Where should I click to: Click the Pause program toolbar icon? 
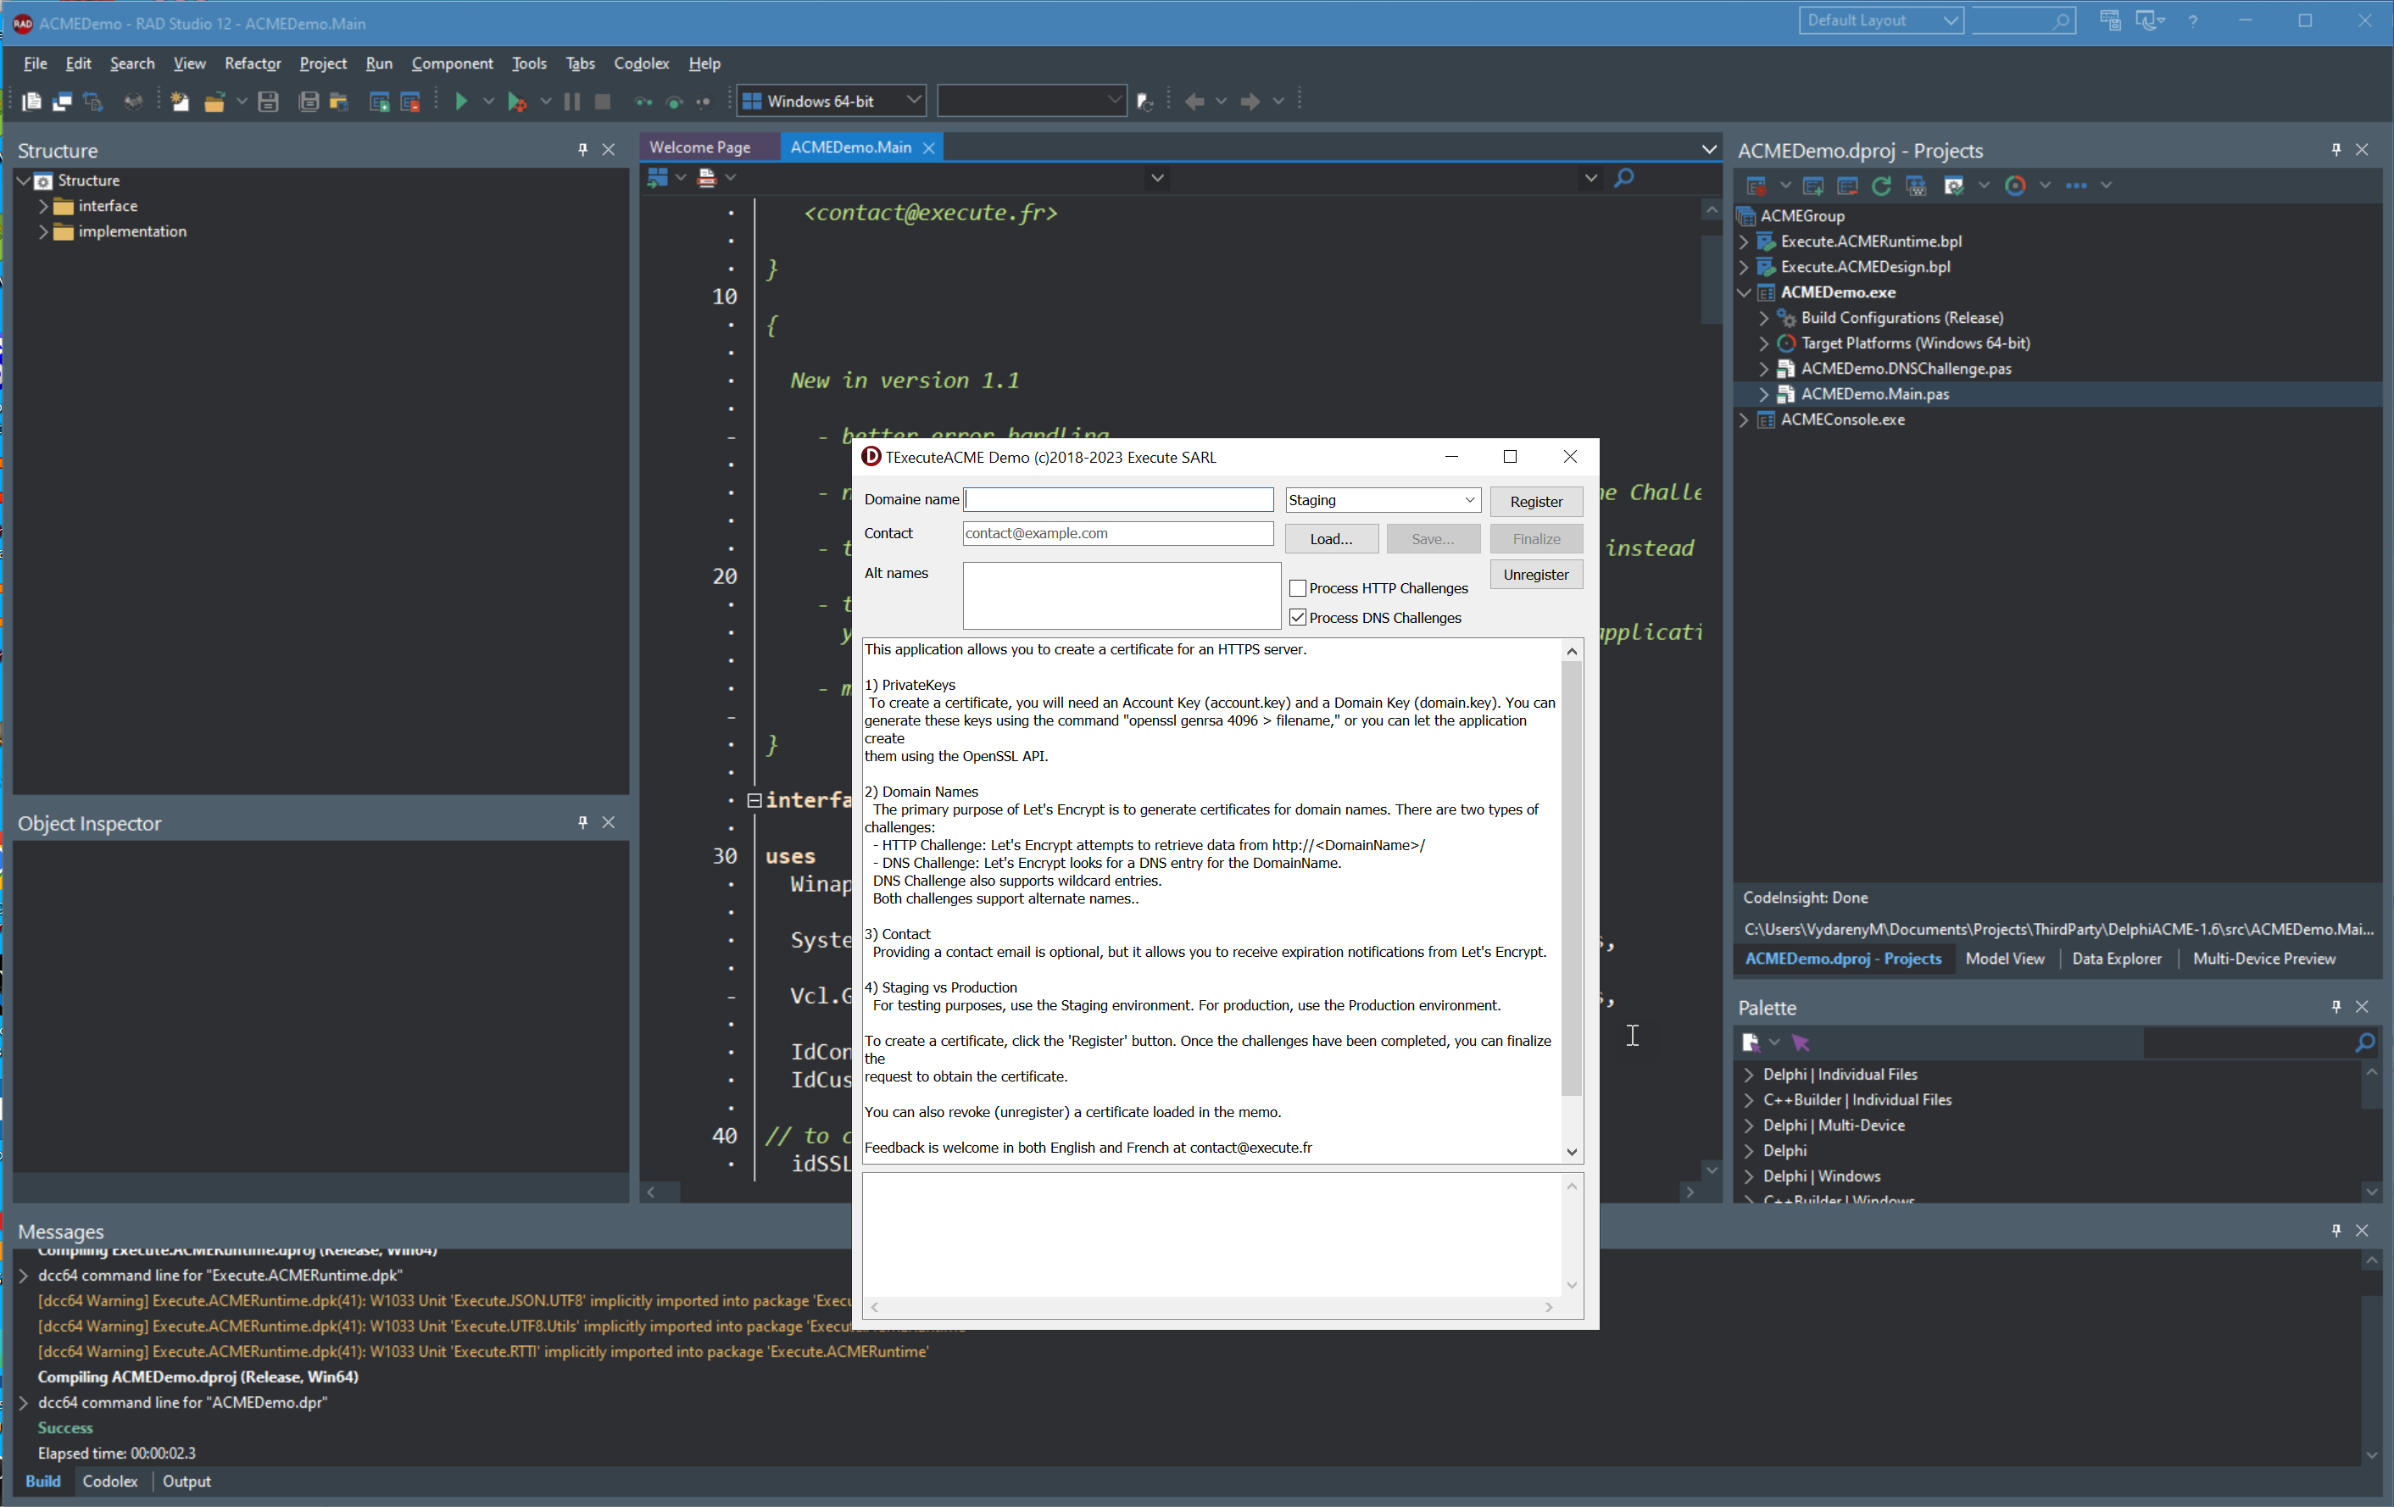tap(573, 102)
